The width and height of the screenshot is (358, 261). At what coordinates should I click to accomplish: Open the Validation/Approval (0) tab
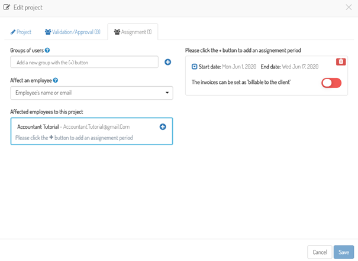(x=73, y=32)
